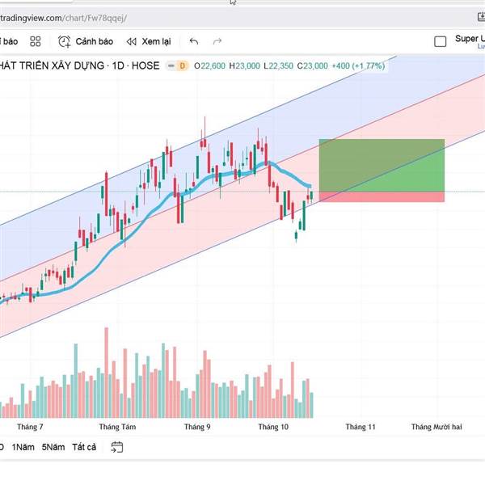Click the undo arrow icon
485x485 pixels.
tap(193, 41)
